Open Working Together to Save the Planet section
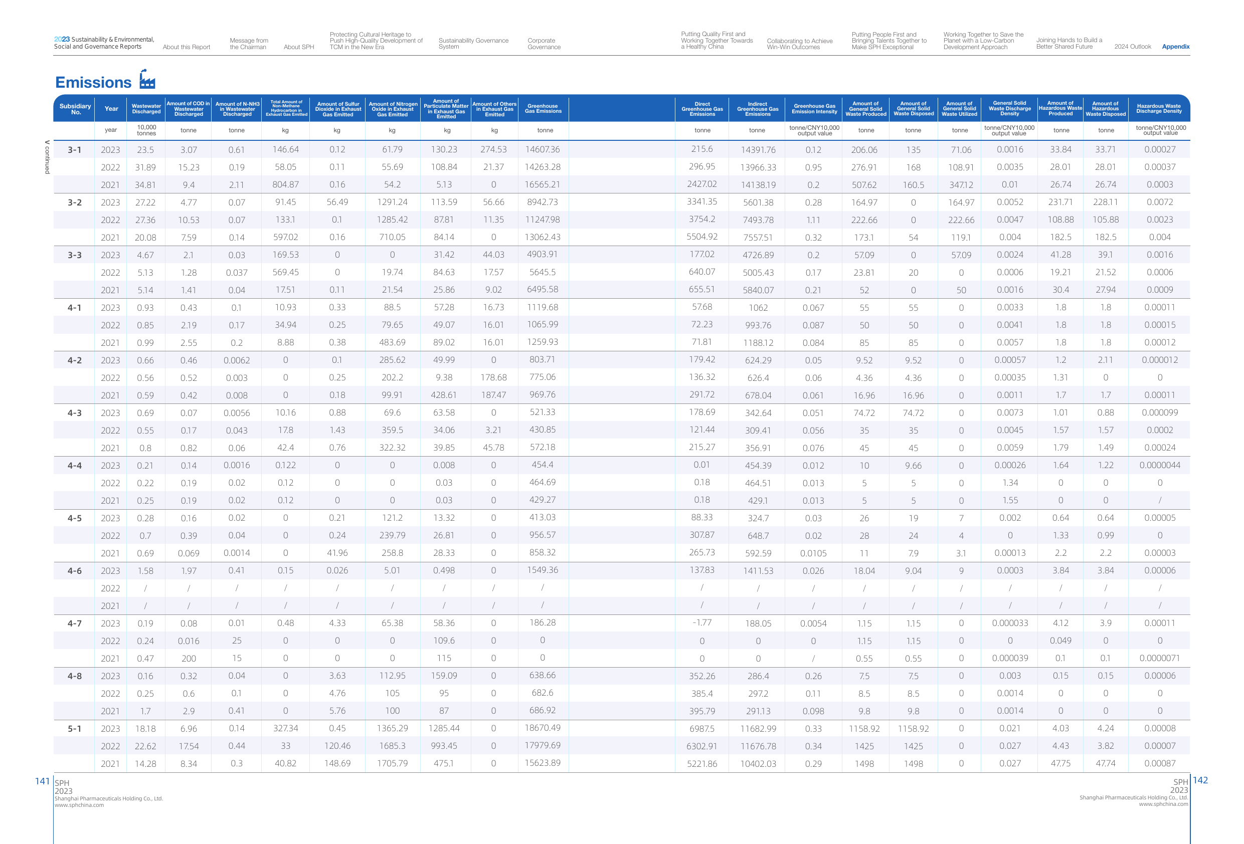The height and width of the screenshot is (844, 1244). point(983,41)
